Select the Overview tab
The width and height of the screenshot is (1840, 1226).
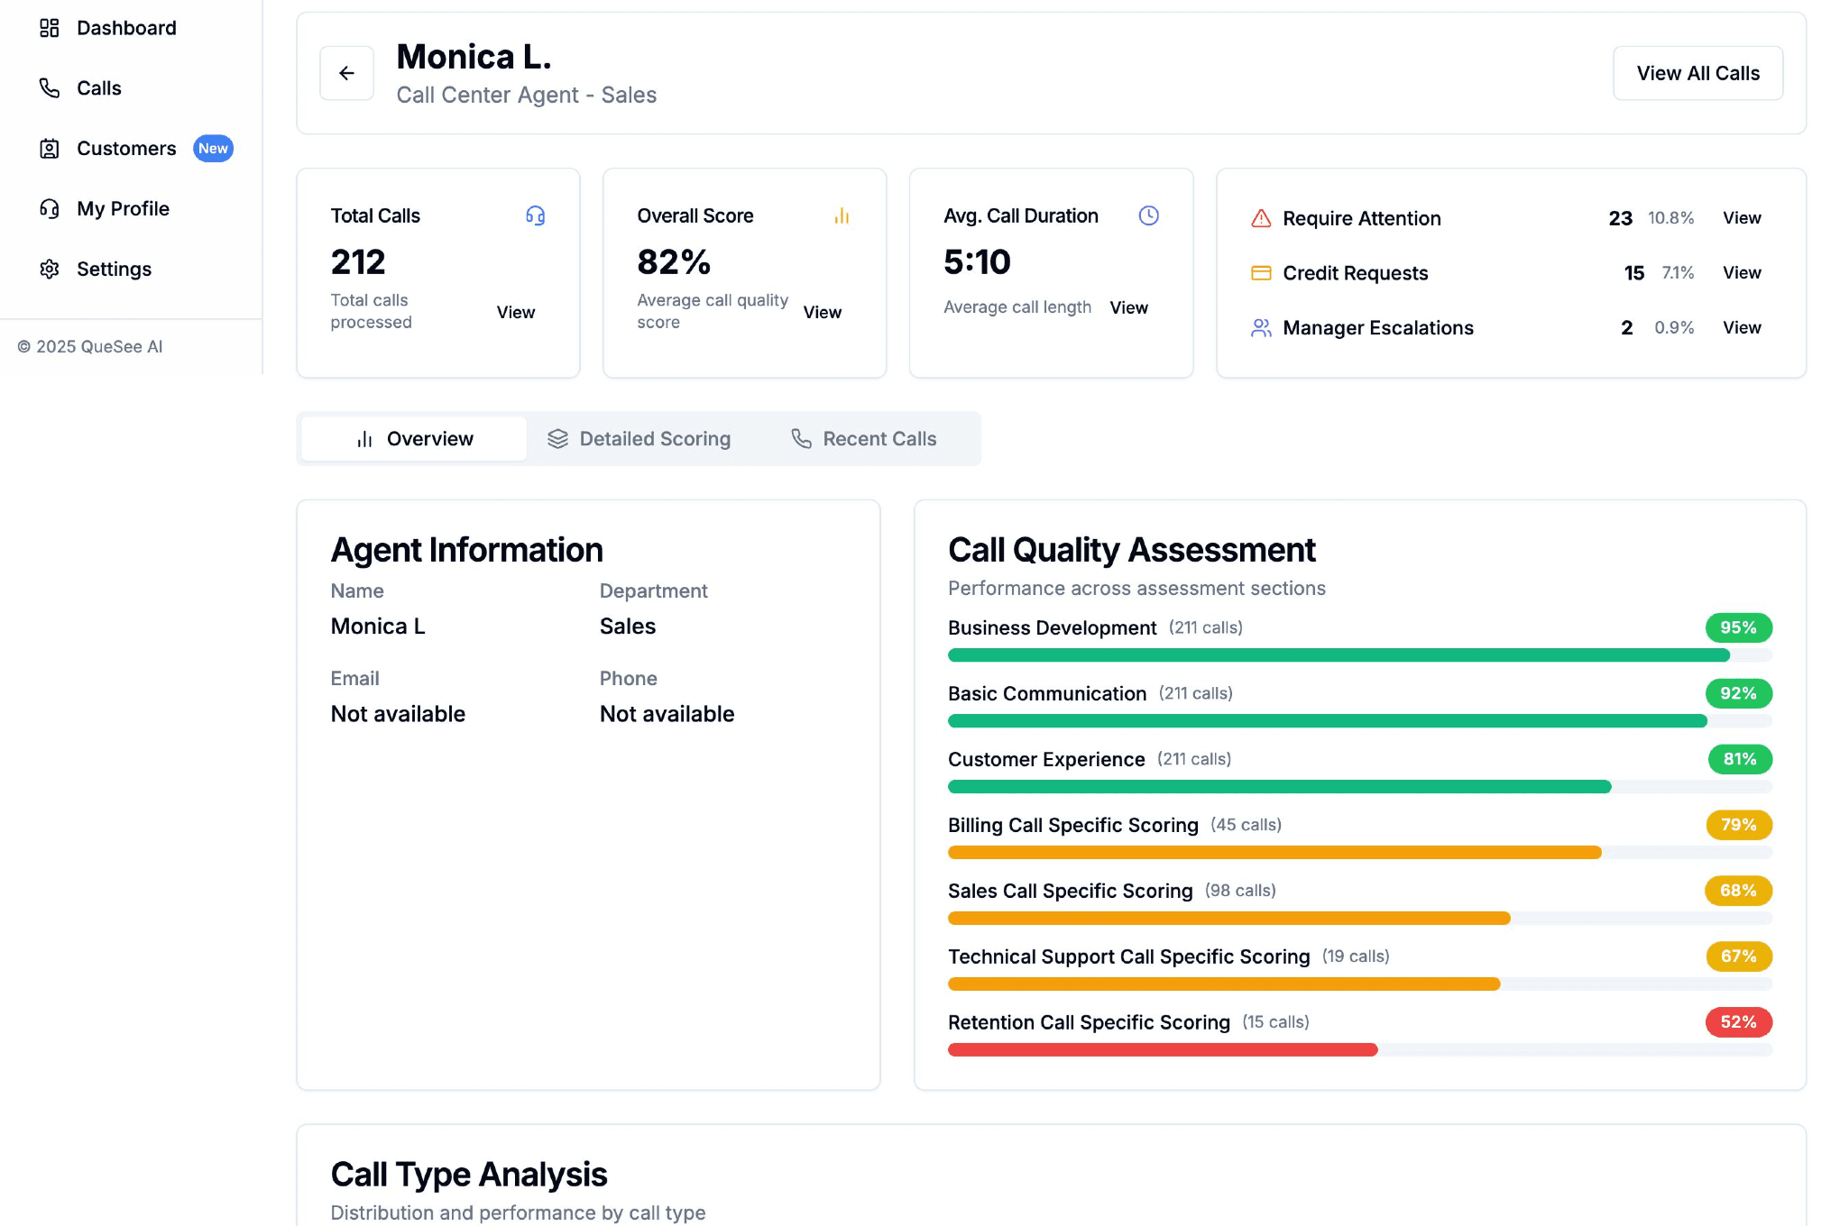tap(414, 439)
